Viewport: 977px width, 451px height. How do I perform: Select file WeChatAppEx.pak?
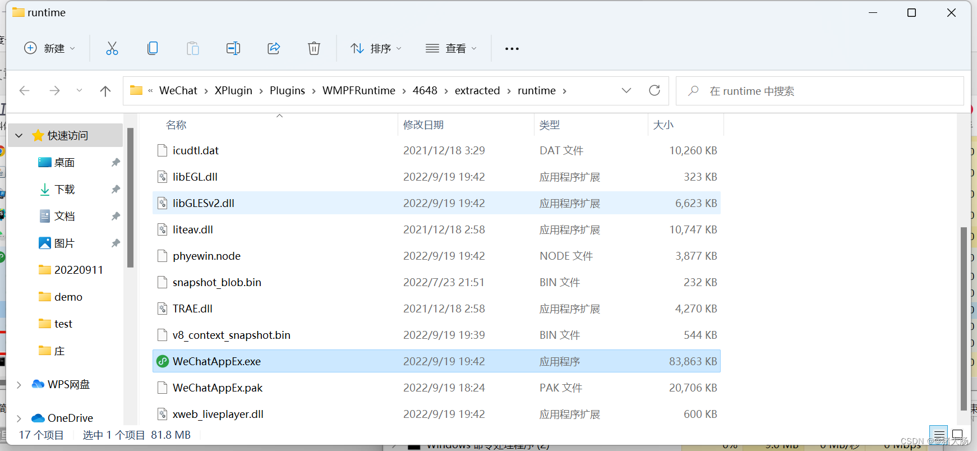pyautogui.click(x=436, y=388)
